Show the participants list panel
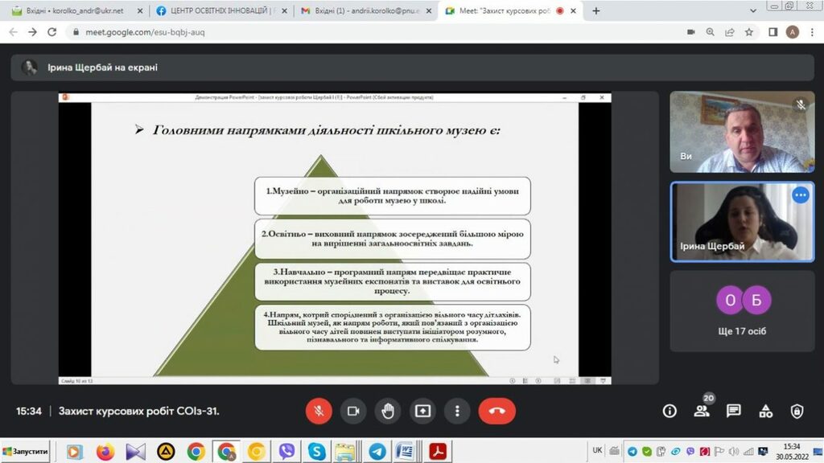Viewport: 824px width, 463px height. 702,411
